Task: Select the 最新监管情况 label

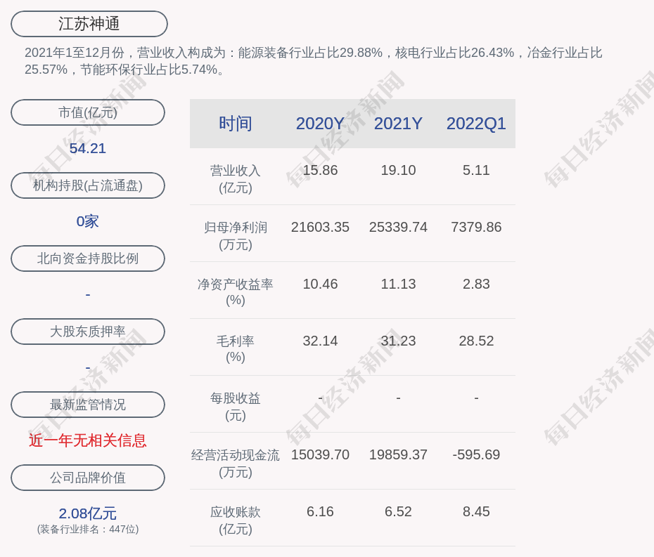Action: pyautogui.click(x=88, y=405)
